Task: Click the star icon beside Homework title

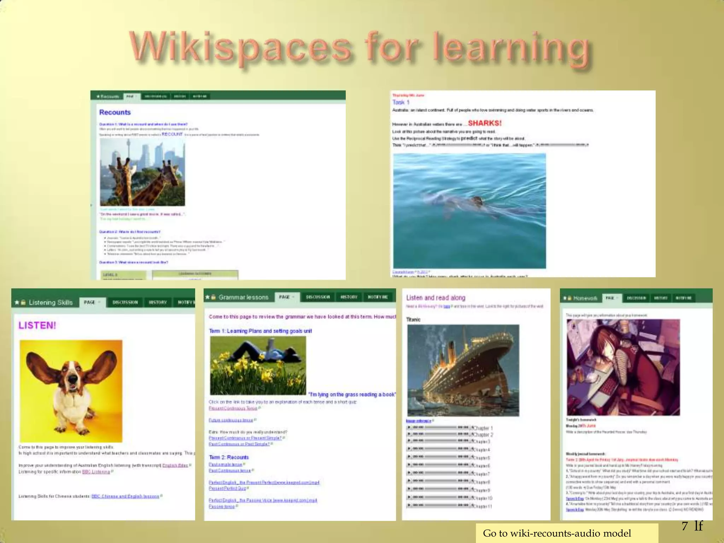Action: [x=566, y=298]
